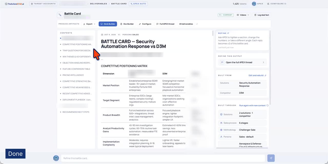This screenshot has height=164, width=328.
Task: Open the Videos dropdown
Action: click(243, 15)
